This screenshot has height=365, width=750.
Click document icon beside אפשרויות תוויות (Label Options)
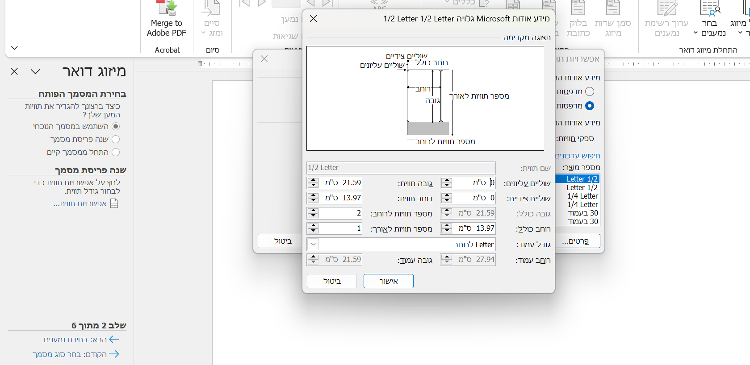pos(114,203)
